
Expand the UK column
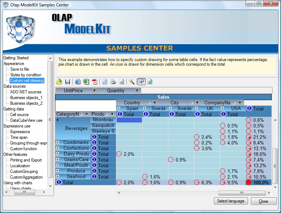197,108
